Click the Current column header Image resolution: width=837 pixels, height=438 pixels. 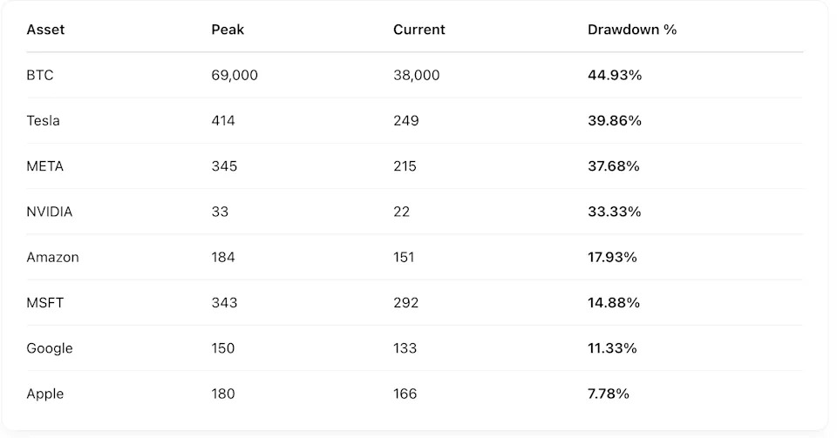coord(419,30)
